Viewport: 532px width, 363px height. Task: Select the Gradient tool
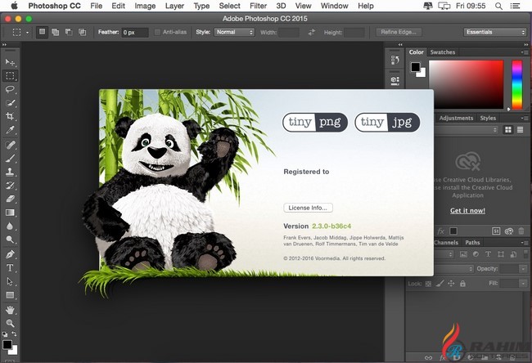click(10, 213)
